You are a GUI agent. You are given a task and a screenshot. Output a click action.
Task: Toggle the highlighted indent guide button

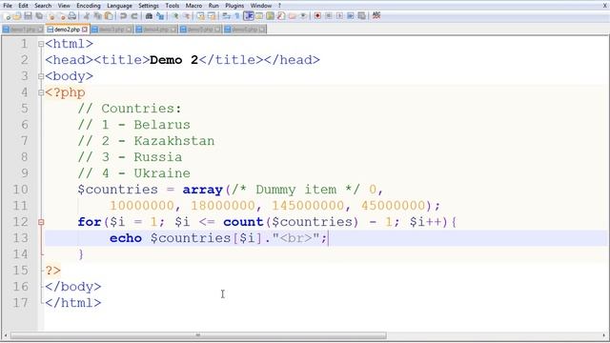[x=248, y=16]
